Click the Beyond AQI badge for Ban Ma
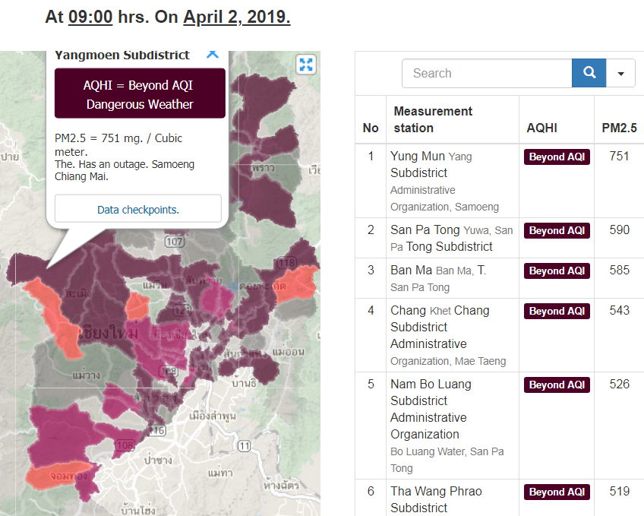 (x=557, y=271)
